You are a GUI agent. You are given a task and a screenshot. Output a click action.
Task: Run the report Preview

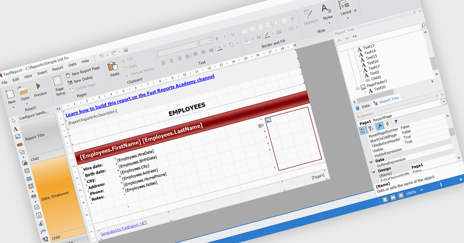(x=38, y=86)
